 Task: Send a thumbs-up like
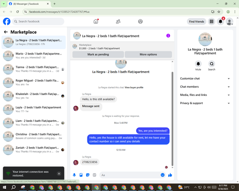170,175
